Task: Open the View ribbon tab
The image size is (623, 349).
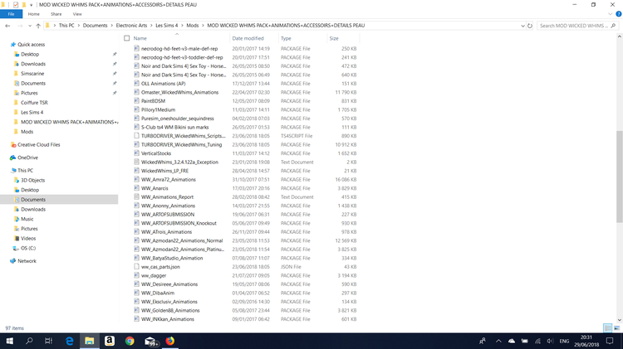Action: pyautogui.click(x=77, y=14)
